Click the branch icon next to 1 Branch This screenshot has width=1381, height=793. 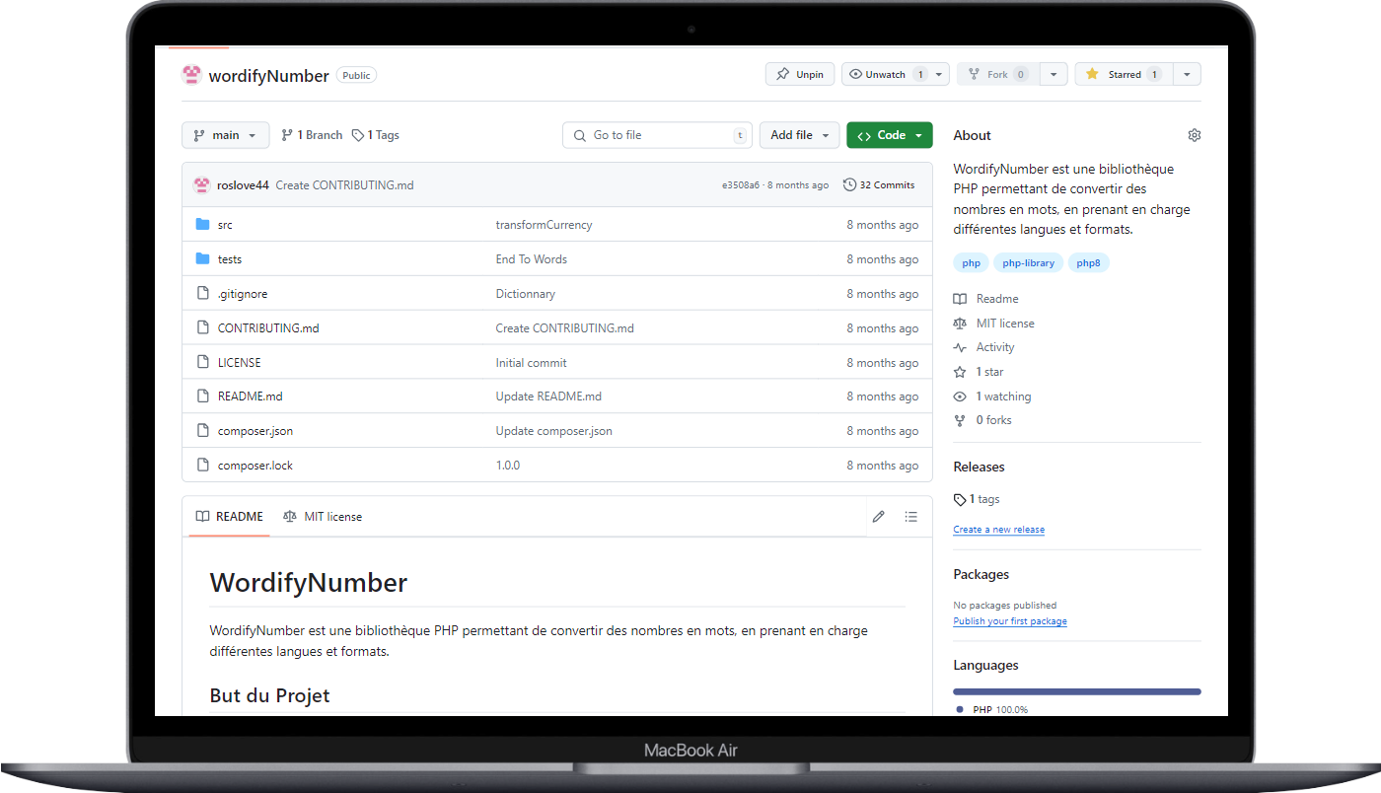pyautogui.click(x=287, y=135)
